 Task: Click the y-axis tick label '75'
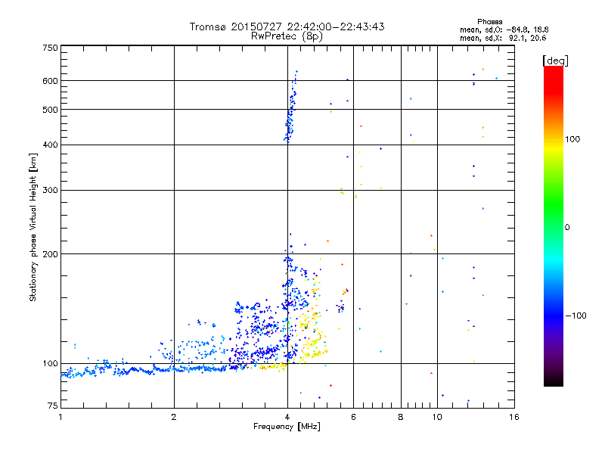point(53,406)
